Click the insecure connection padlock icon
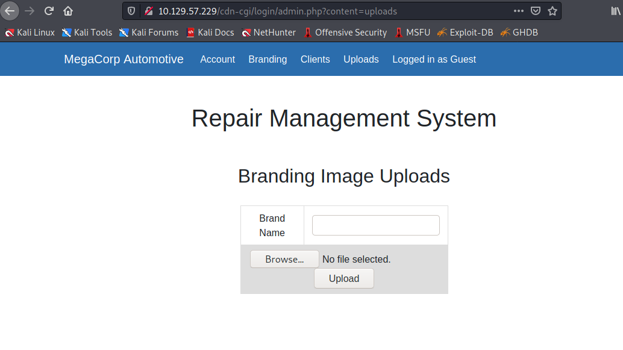This screenshot has width=623, height=350. [x=149, y=11]
